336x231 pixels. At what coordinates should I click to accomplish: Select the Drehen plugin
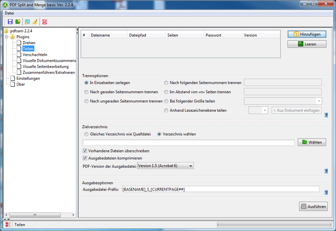click(29, 43)
